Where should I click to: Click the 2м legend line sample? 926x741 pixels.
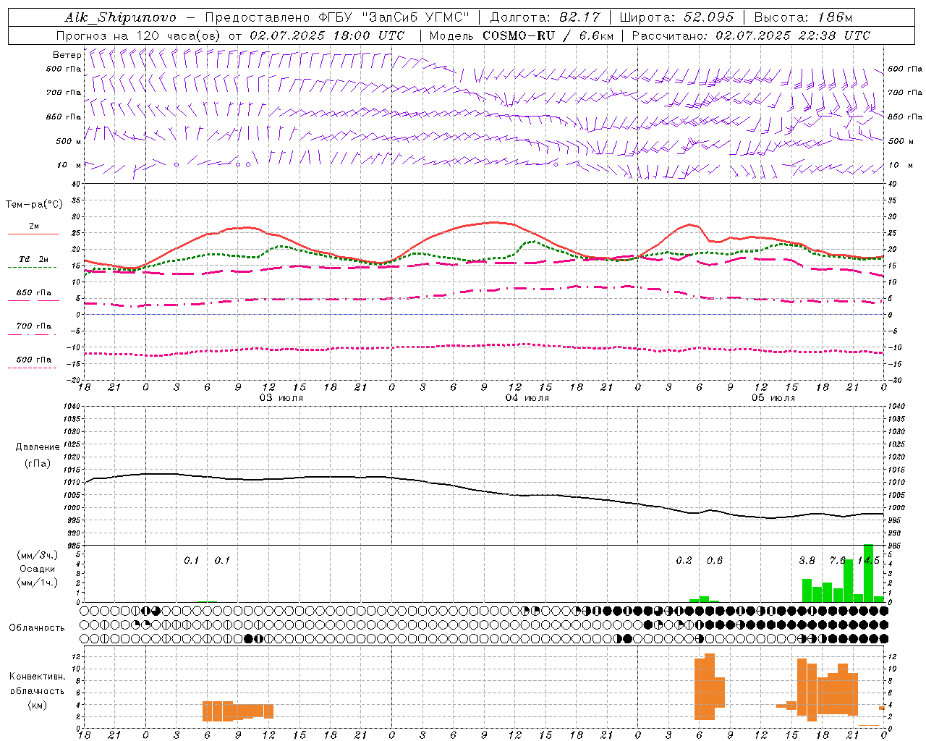pos(33,234)
